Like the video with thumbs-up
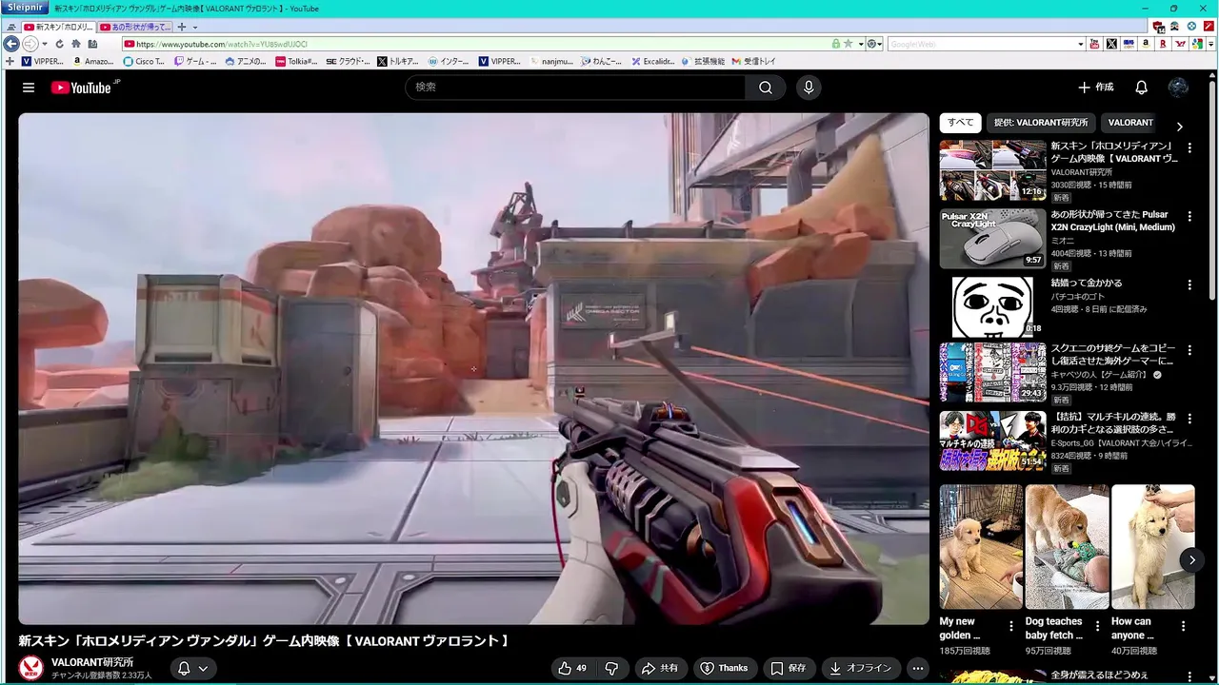This screenshot has width=1219, height=685. pos(572,668)
